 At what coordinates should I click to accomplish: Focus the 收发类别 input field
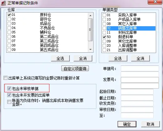137,103
